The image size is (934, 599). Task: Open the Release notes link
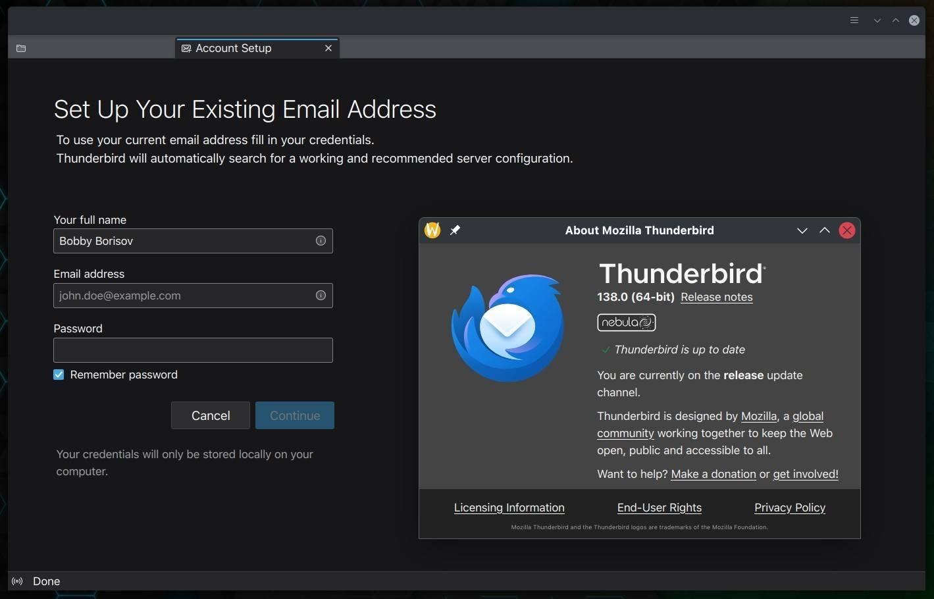click(716, 297)
